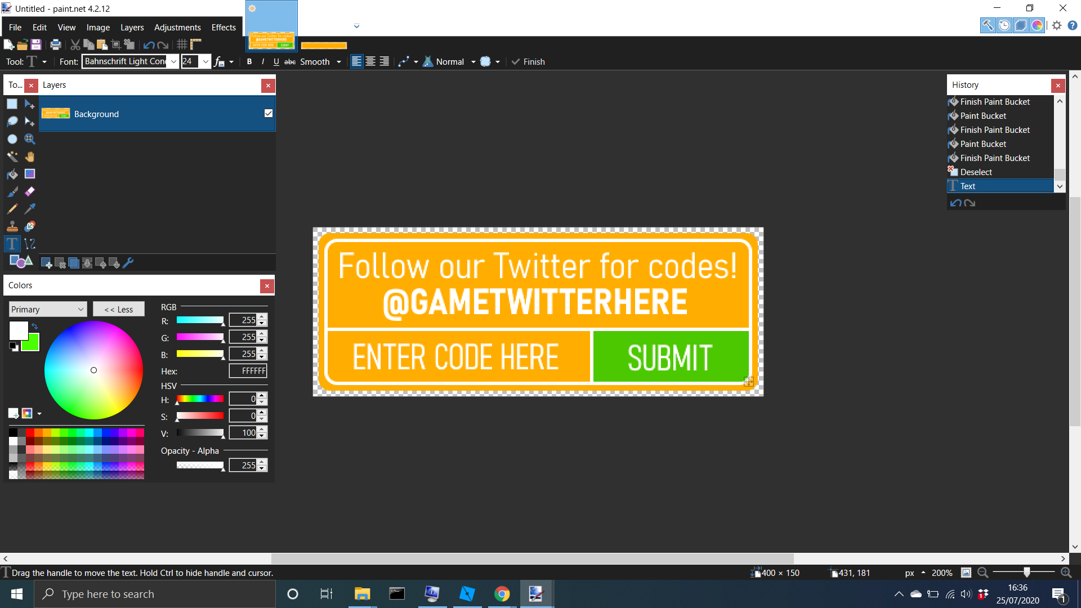Select the Magic Wand tool
This screenshot has width=1081, height=608.
12,157
